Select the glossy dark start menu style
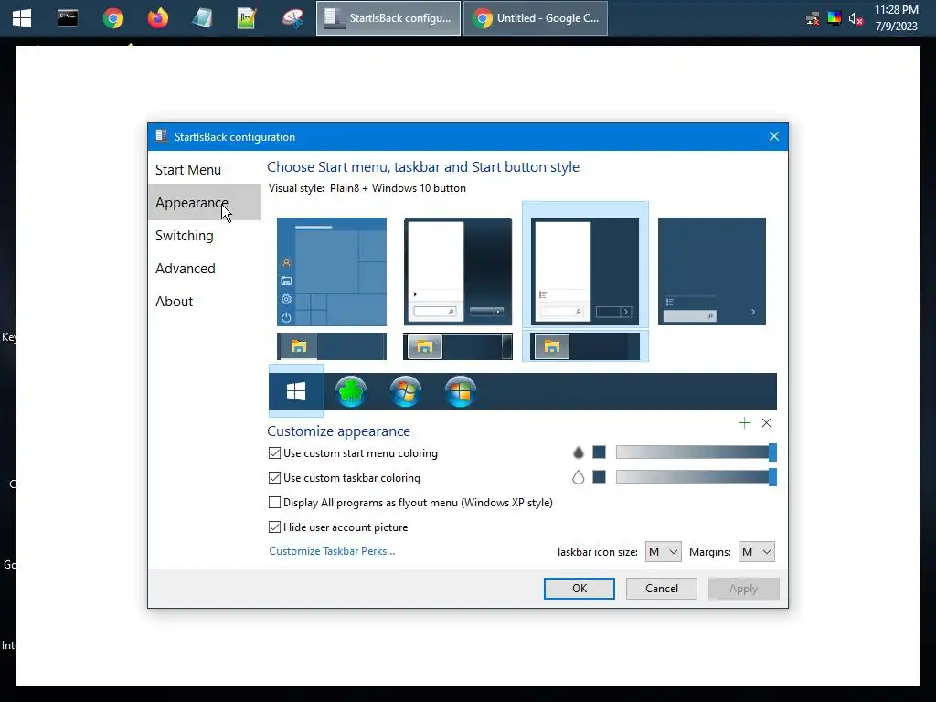 click(458, 271)
